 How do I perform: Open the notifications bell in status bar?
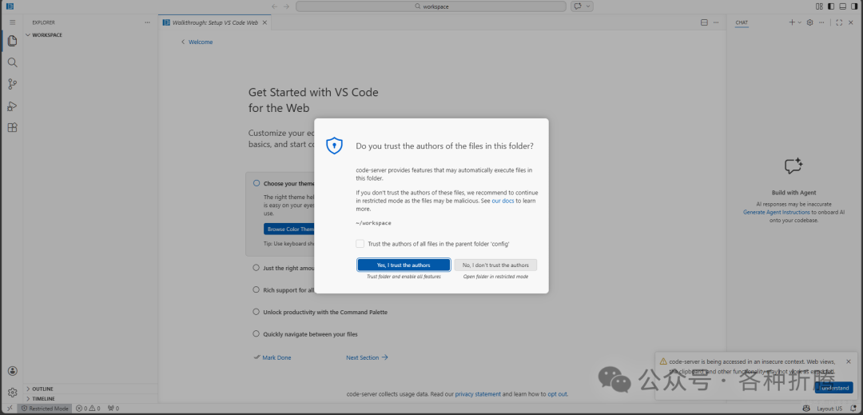pyautogui.click(x=853, y=409)
